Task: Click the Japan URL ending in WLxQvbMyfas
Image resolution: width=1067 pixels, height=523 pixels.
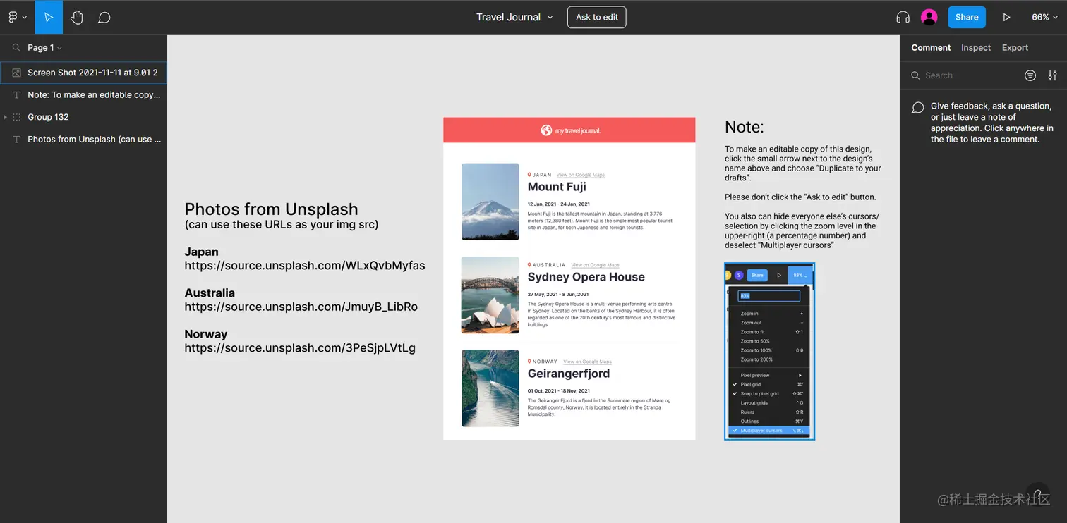Action: [x=305, y=266]
